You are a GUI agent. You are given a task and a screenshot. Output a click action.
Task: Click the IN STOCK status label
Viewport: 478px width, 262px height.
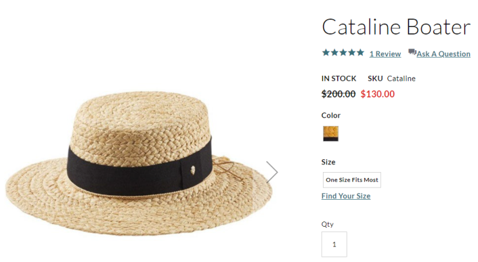pos(338,78)
